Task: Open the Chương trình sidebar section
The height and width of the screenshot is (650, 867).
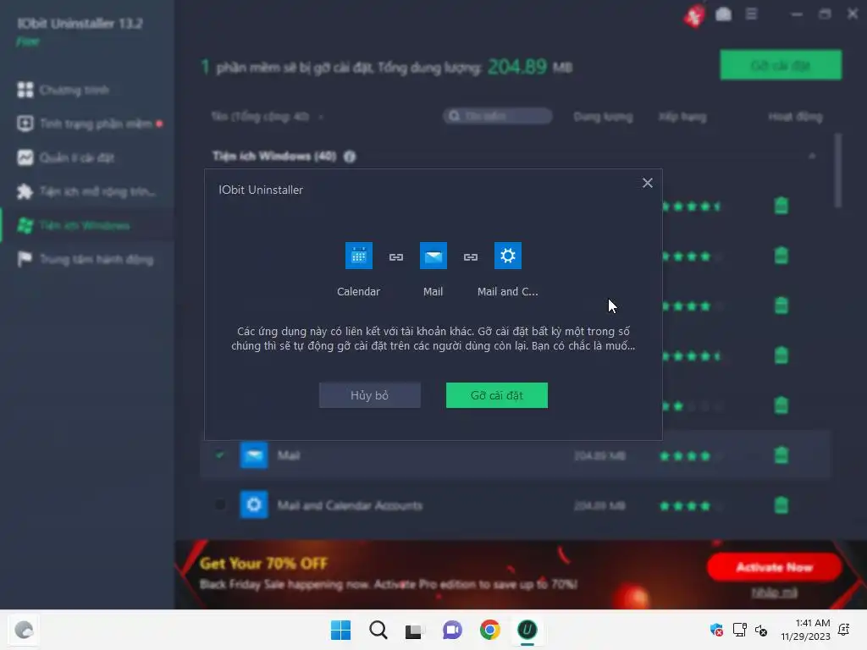Action: pos(87,90)
